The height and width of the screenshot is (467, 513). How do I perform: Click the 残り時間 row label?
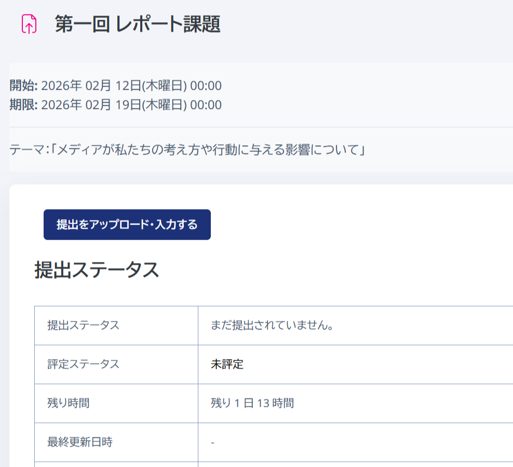pos(67,403)
